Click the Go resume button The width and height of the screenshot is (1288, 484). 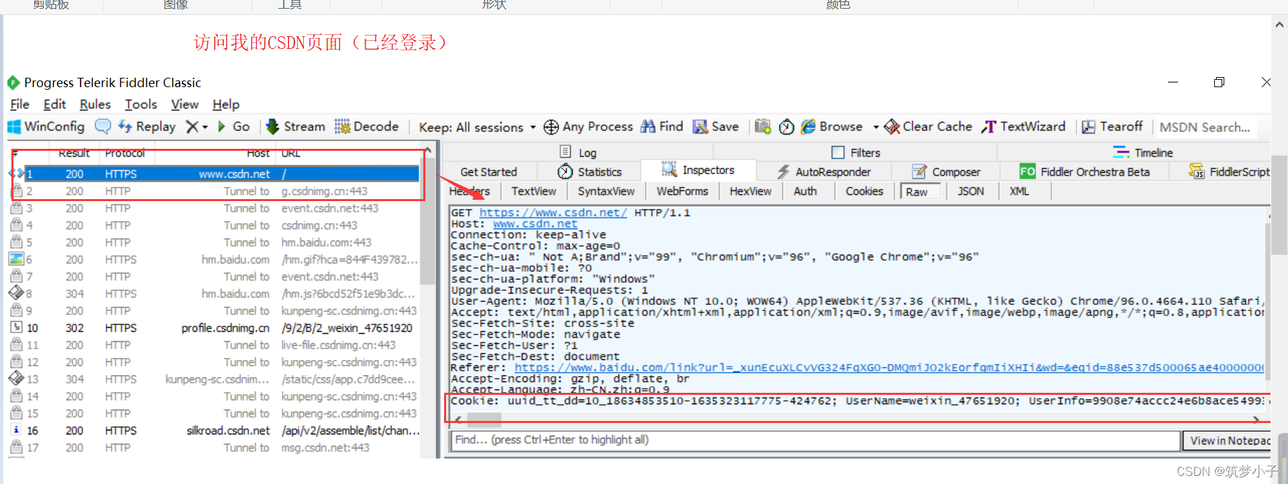pyautogui.click(x=233, y=127)
